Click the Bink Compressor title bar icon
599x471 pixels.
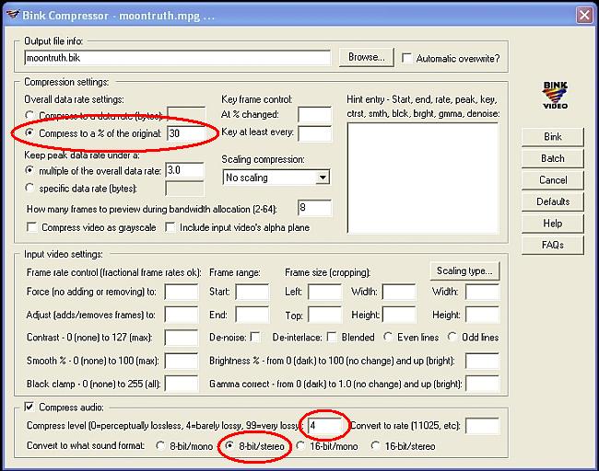[x=13, y=15]
